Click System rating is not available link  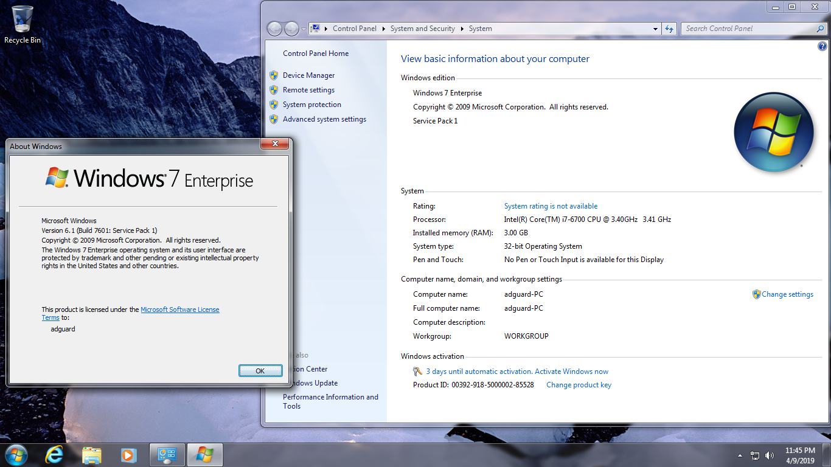point(551,206)
